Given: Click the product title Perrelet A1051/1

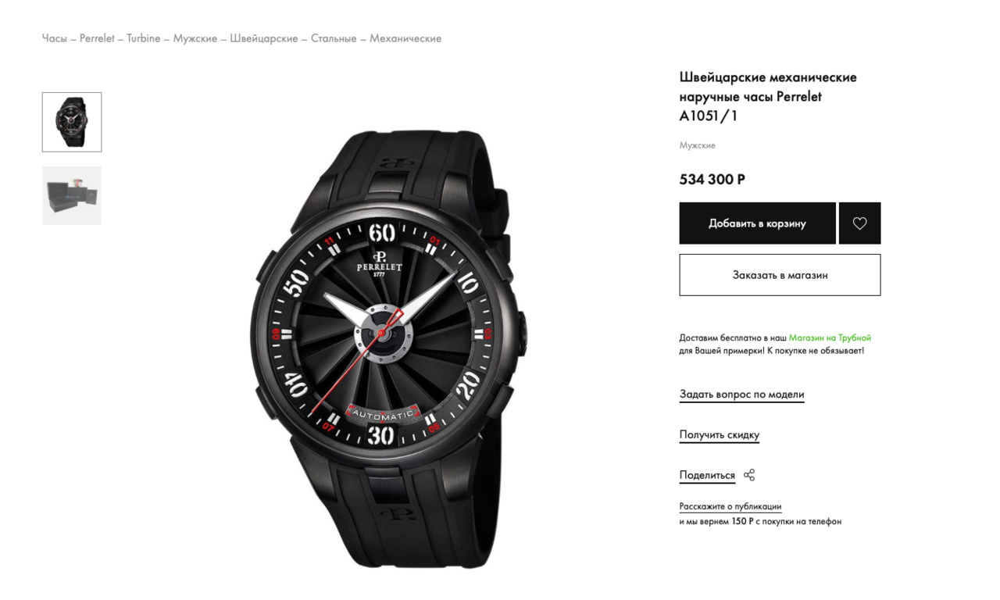Looking at the screenshot, I should pyautogui.click(x=768, y=97).
